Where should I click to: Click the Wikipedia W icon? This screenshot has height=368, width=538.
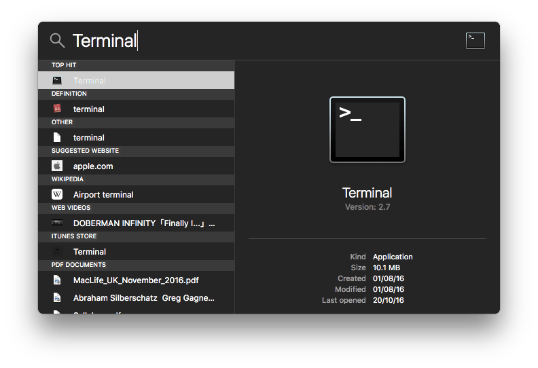coord(57,194)
